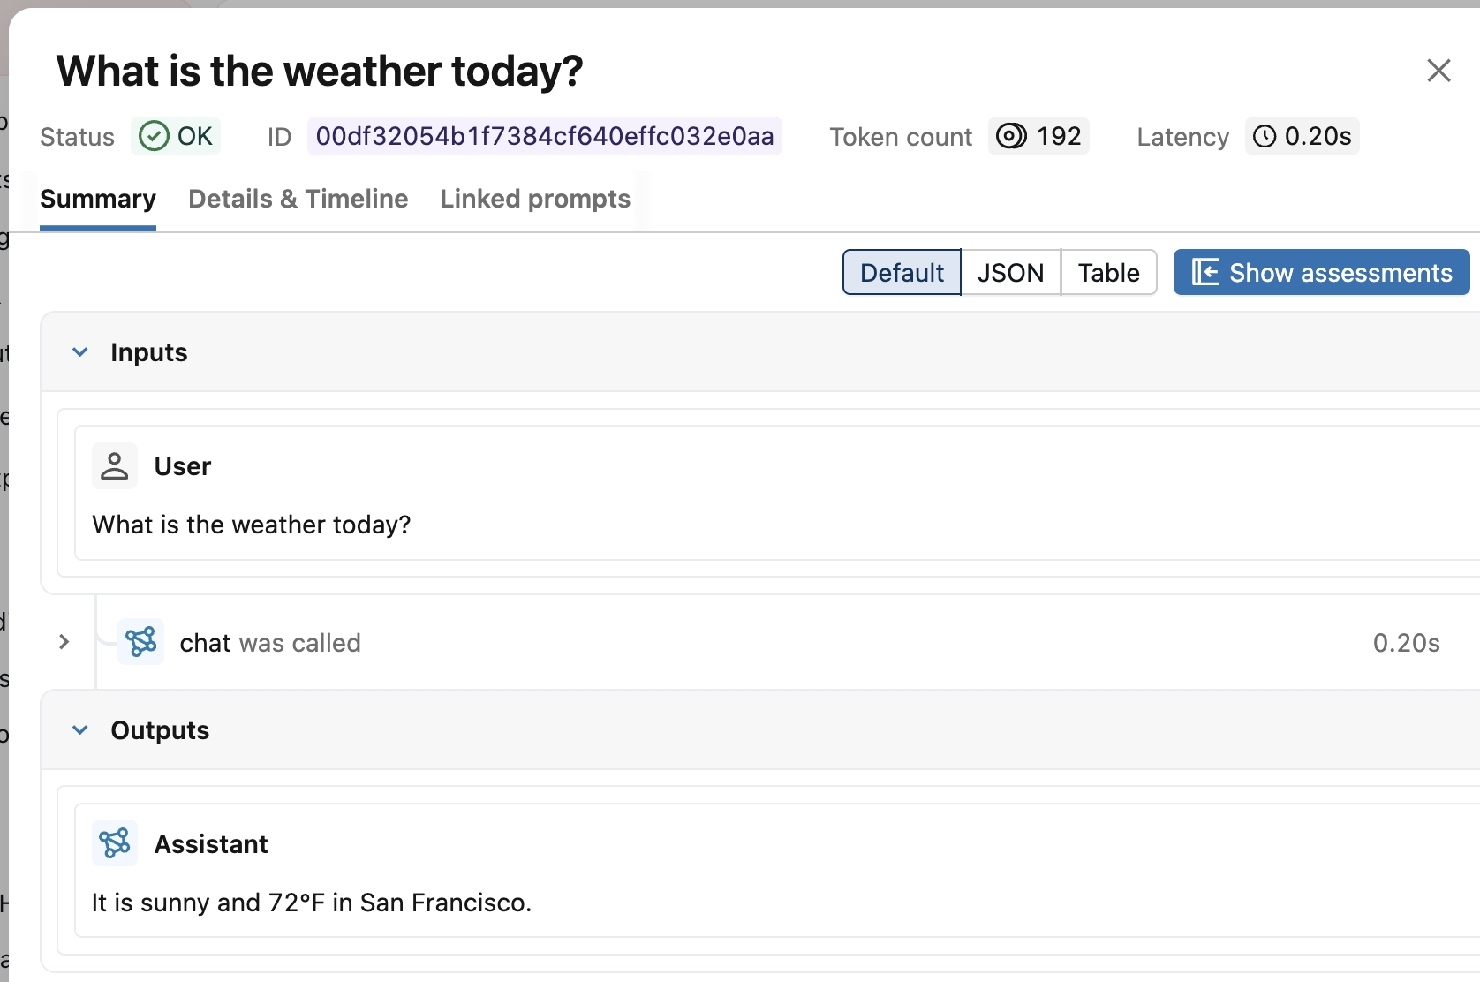1480x982 pixels.
Task: Click the trace ID value
Action: pos(544,136)
